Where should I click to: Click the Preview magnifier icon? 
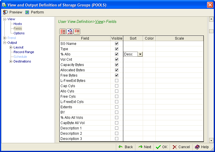[x=5, y=12]
